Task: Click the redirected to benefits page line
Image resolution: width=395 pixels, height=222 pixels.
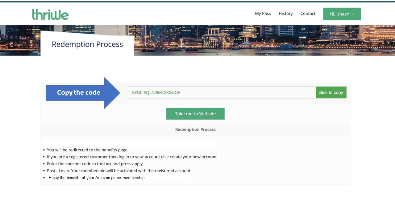Action: pyautogui.click(x=87, y=150)
